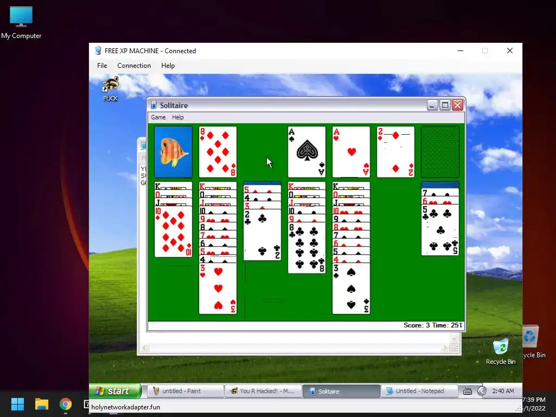Select the 8 of clubs tableau card
The image size is (556, 417).
tap(307, 248)
